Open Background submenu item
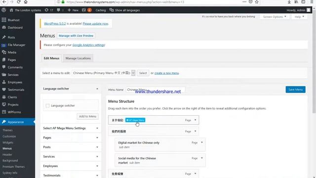Viewport: 316px width, 178px height. tap(10, 160)
